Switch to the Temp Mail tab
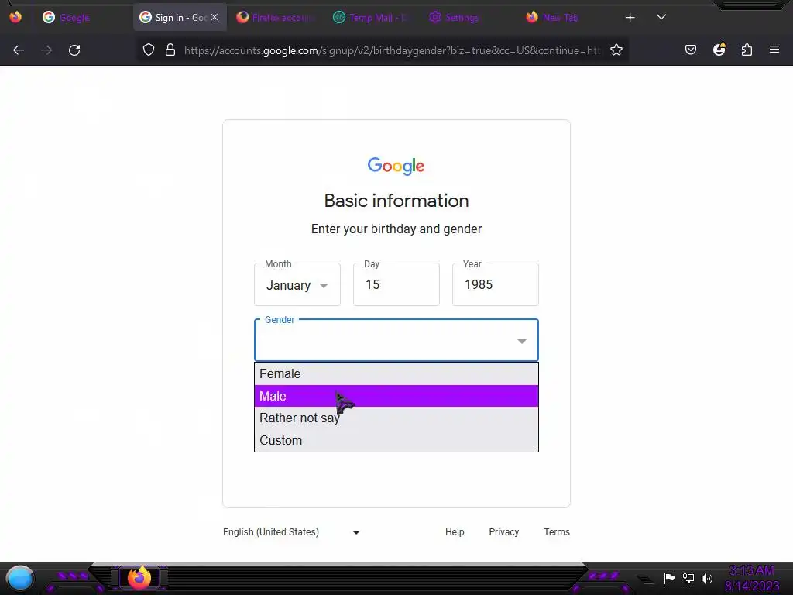The image size is (793, 595). coord(372,18)
